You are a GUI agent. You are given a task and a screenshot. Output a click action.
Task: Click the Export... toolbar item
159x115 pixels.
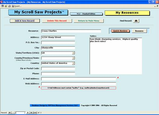[x=17, y=6]
